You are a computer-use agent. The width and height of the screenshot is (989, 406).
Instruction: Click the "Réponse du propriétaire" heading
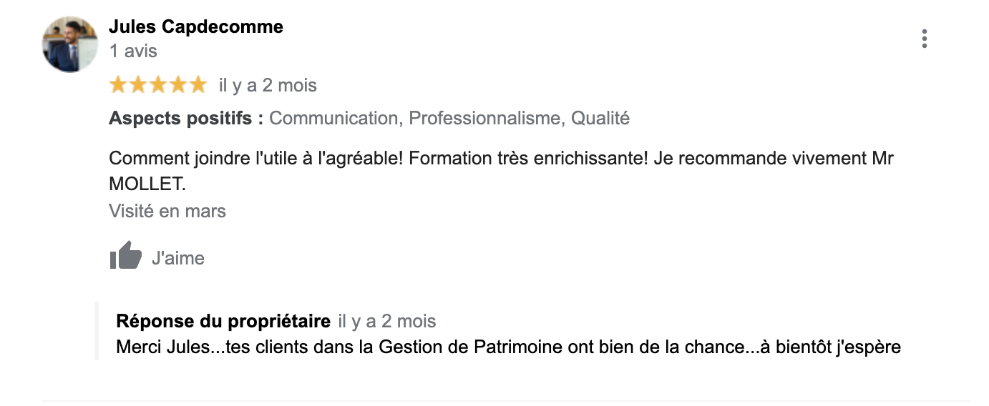pyautogui.click(x=223, y=322)
